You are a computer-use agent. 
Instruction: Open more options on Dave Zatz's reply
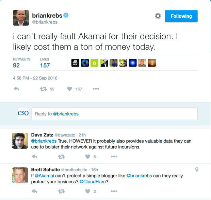(114, 157)
